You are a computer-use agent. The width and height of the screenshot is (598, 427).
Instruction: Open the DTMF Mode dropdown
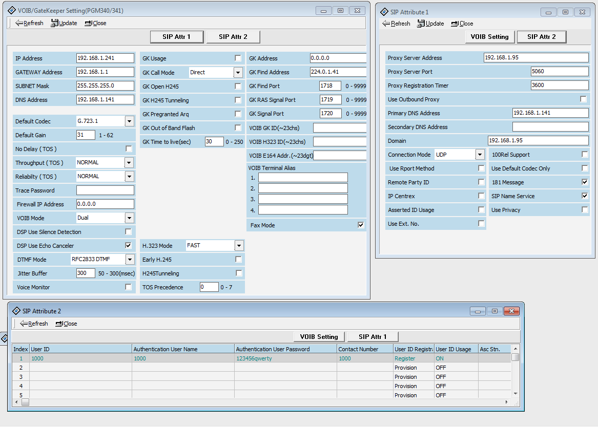[x=129, y=260]
